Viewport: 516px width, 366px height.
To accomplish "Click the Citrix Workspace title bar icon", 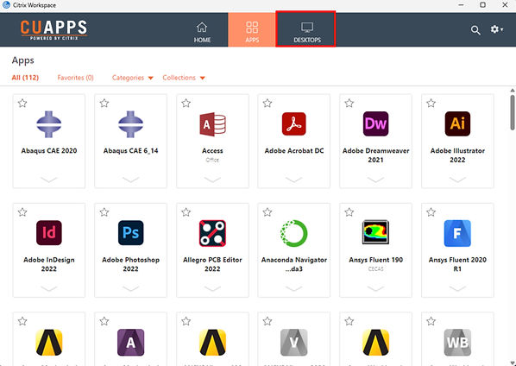I will point(6,5).
